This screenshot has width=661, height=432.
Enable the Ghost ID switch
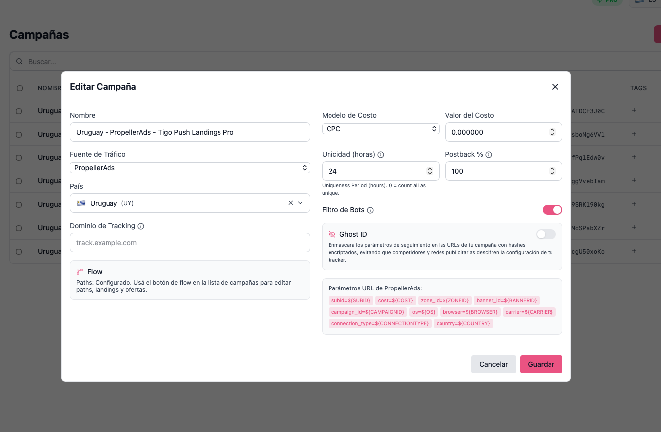click(x=546, y=234)
